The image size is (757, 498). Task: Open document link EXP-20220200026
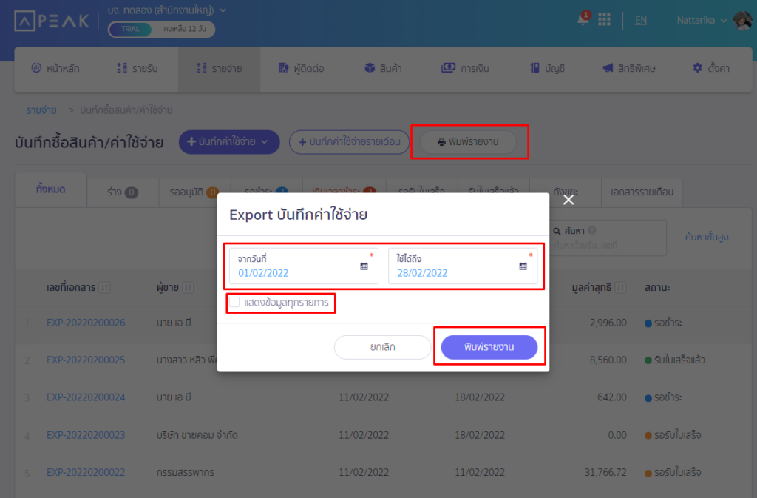pos(86,323)
